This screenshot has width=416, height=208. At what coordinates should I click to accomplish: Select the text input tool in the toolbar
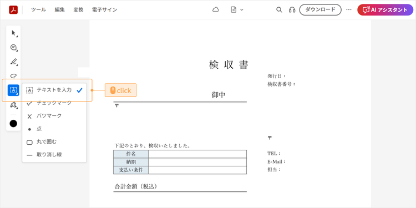pyautogui.click(x=13, y=90)
